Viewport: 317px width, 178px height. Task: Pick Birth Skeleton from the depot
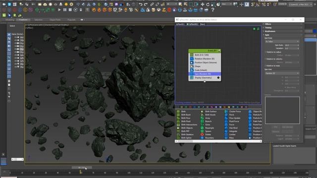[x=187, y=134]
